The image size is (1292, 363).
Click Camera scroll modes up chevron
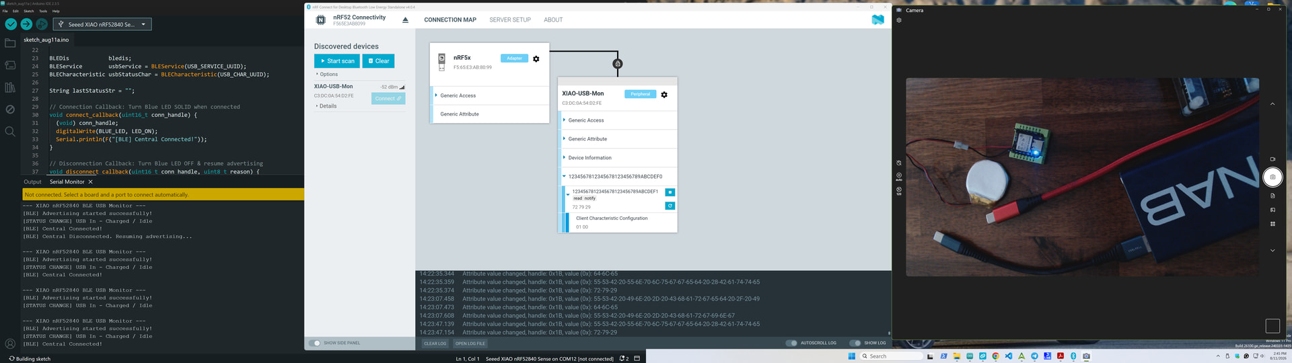pyautogui.click(x=1272, y=104)
